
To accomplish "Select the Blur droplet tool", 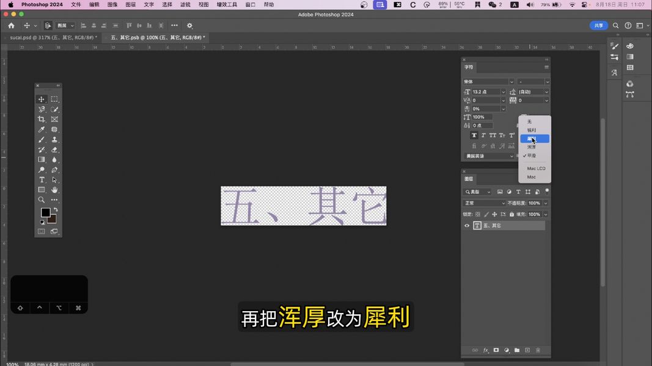I will (x=54, y=160).
